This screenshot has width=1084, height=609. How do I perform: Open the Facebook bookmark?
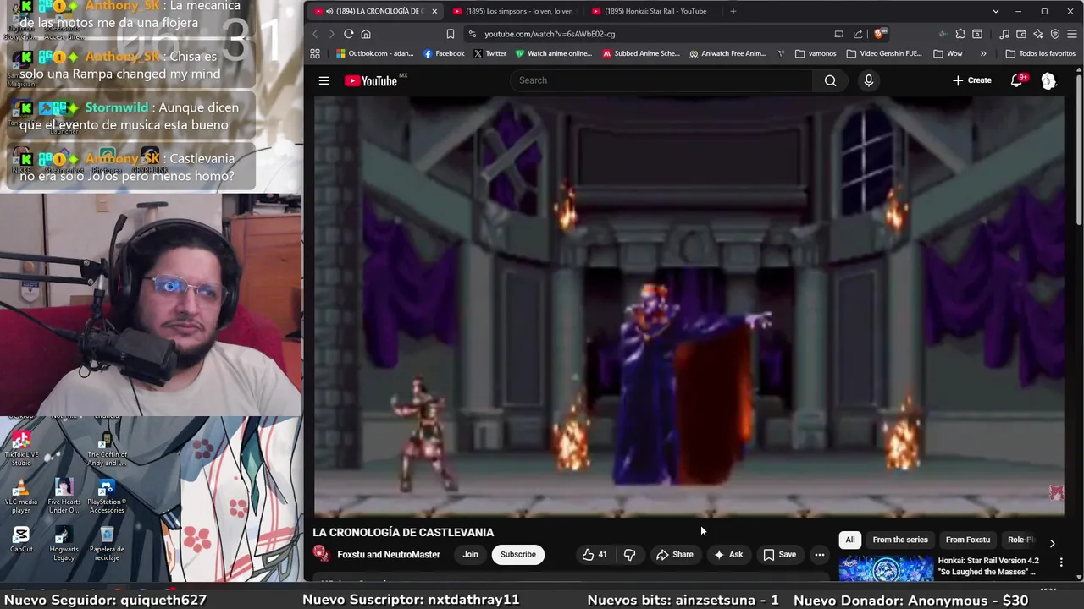[x=444, y=53]
